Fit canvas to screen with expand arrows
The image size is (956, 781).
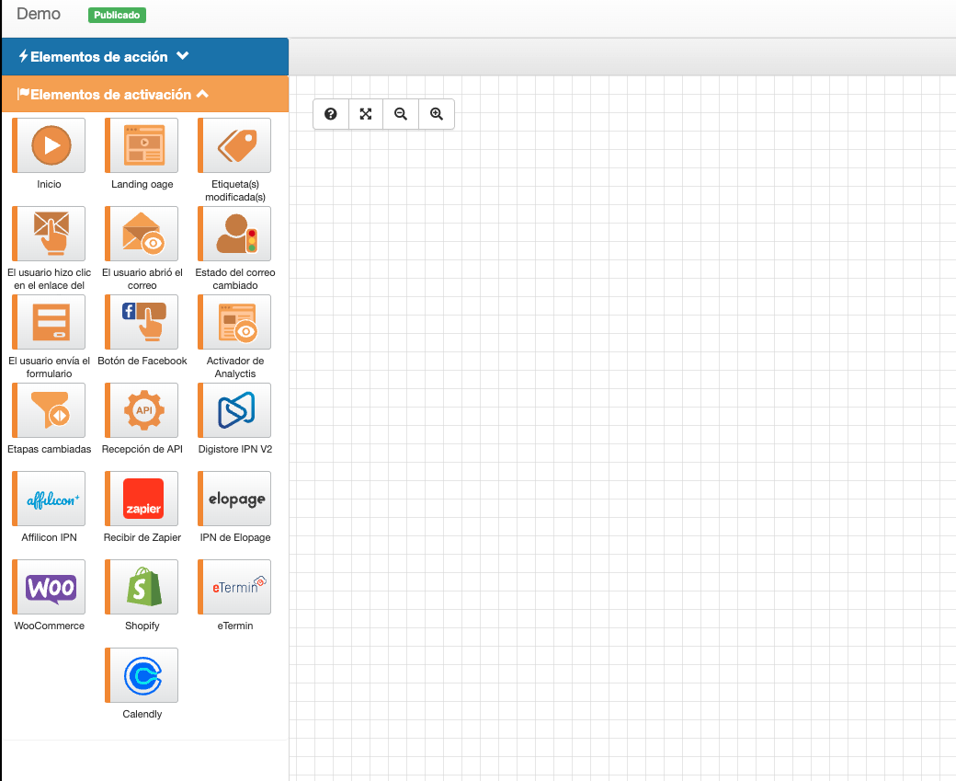pyautogui.click(x=366, y=114)
